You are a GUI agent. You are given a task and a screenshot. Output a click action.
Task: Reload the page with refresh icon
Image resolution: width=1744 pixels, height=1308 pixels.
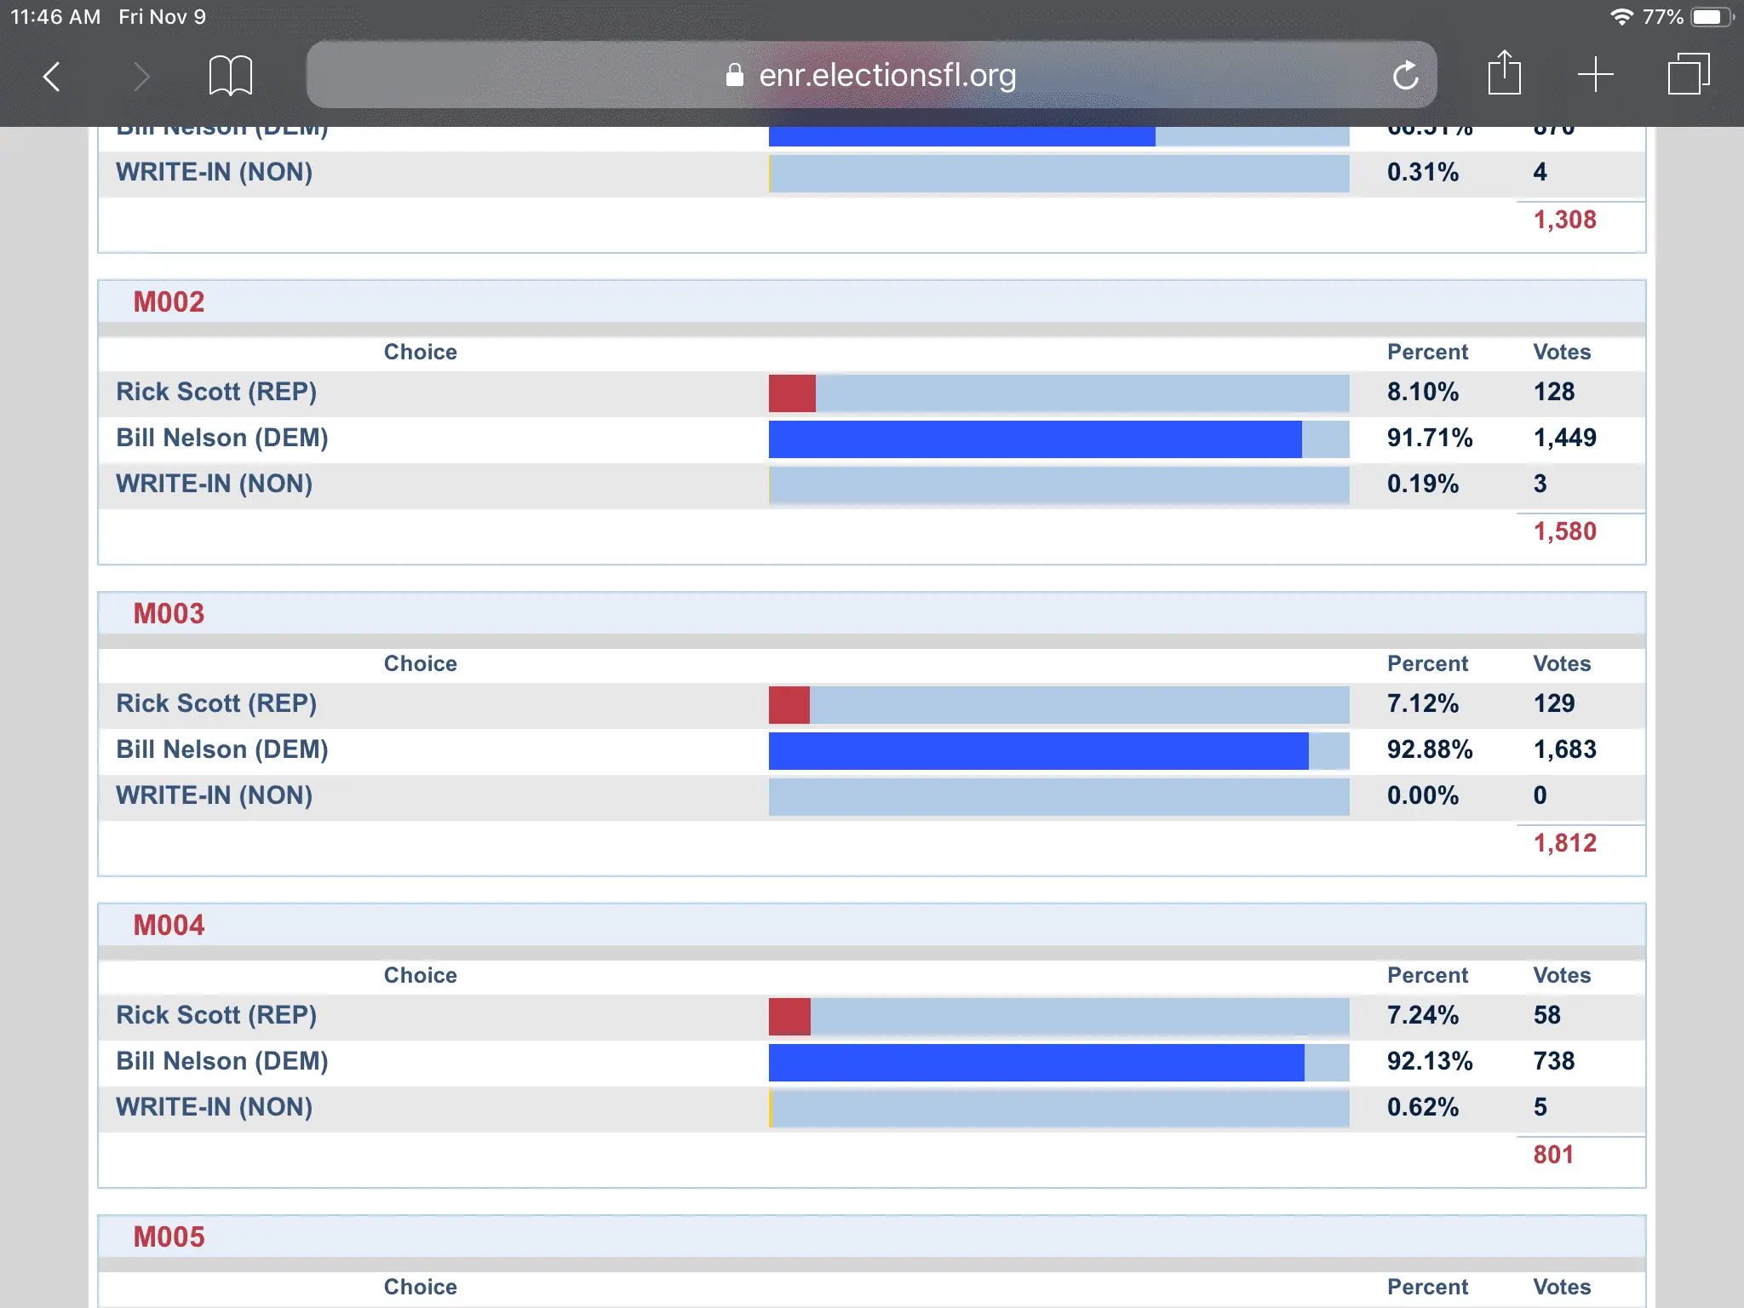(x=1405, y=76)
